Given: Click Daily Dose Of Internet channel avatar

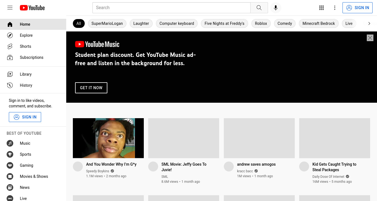Looking at the screenshot, I should click(x=304, y=166).
